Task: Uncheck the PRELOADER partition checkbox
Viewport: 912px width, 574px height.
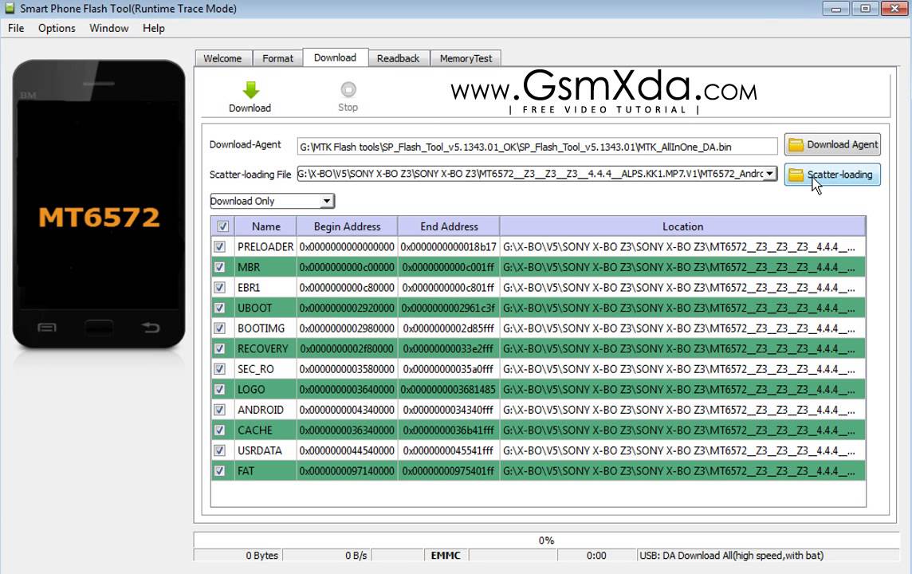Action: click(x=219, y=246)
